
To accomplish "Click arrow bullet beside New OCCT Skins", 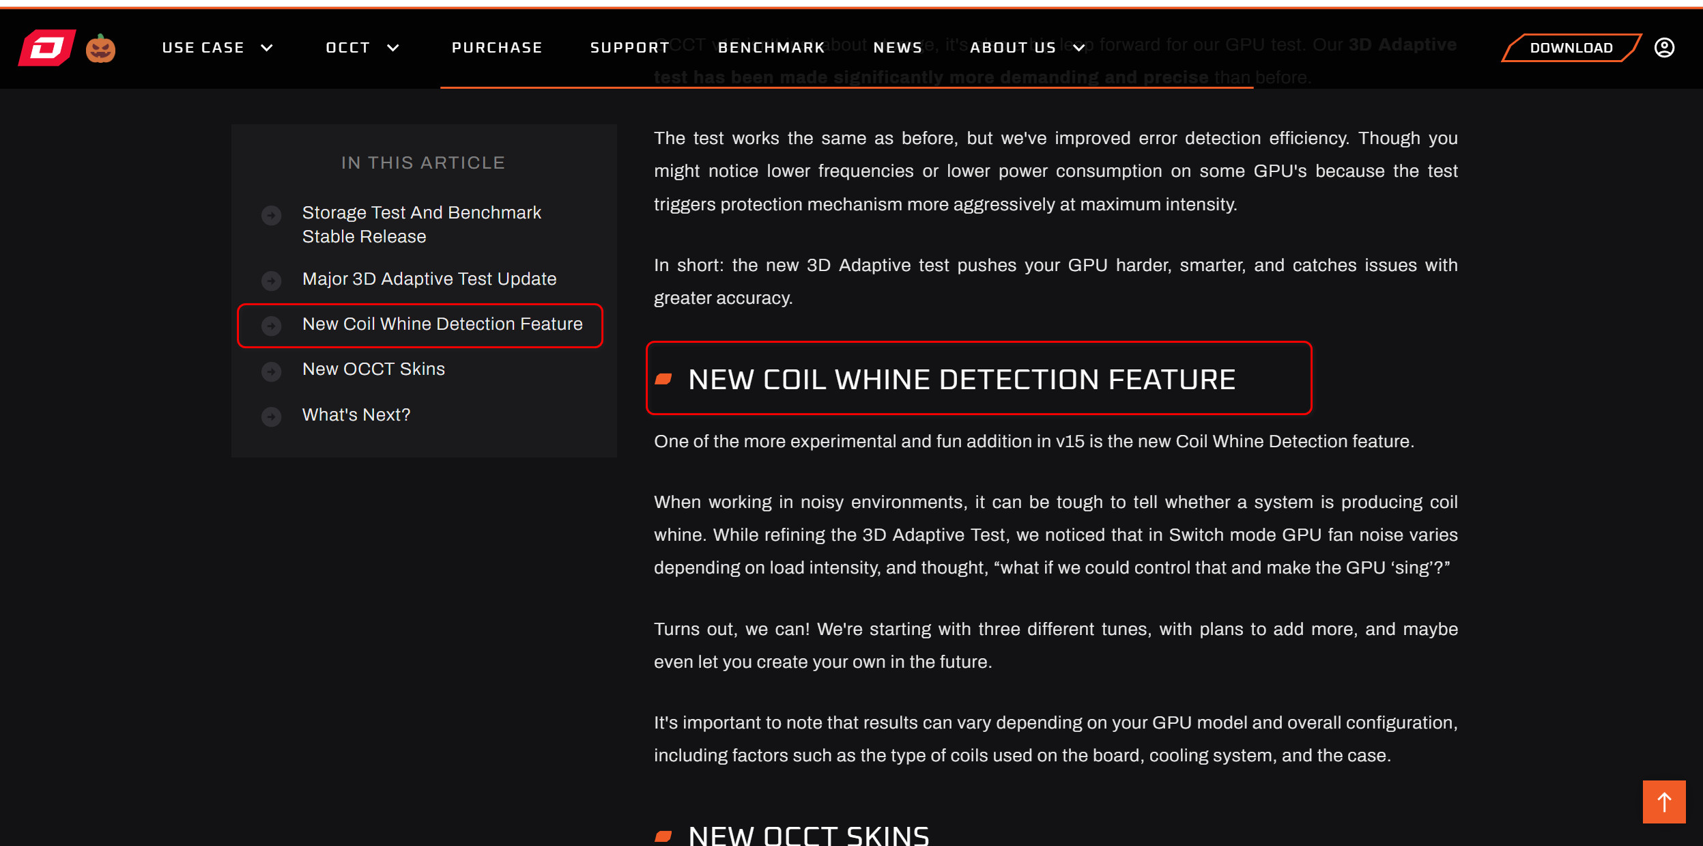I will point(272,371).
